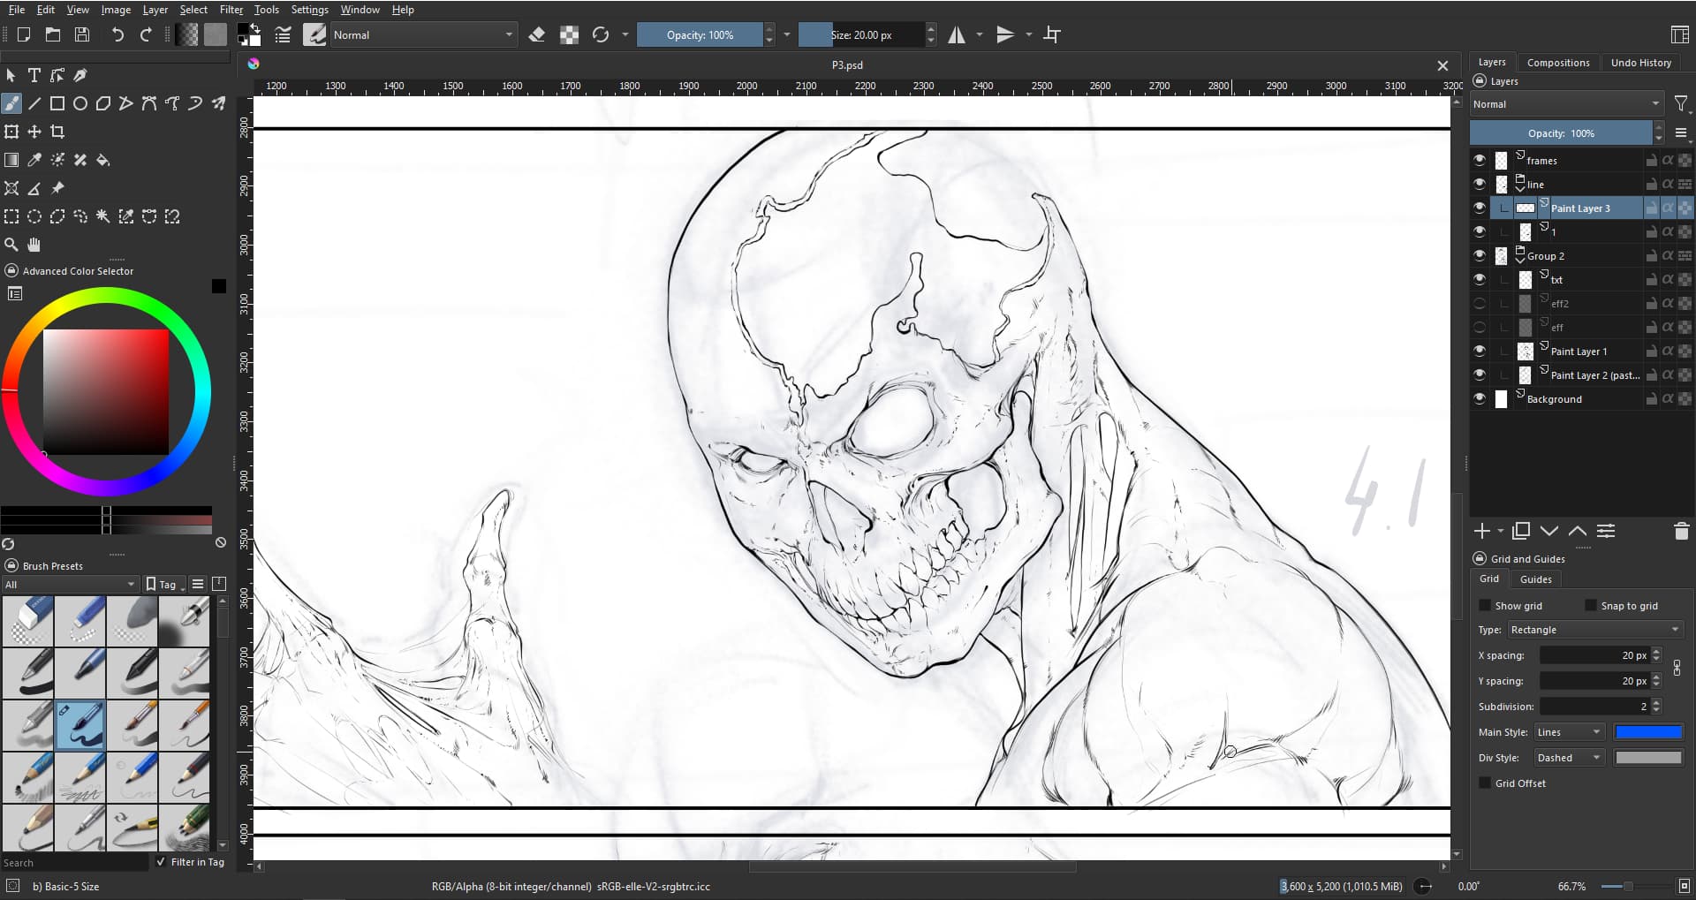Screen dimensions: 1696x900
Task: Pick the Ellipse shape tool
Action: point(80,103)
